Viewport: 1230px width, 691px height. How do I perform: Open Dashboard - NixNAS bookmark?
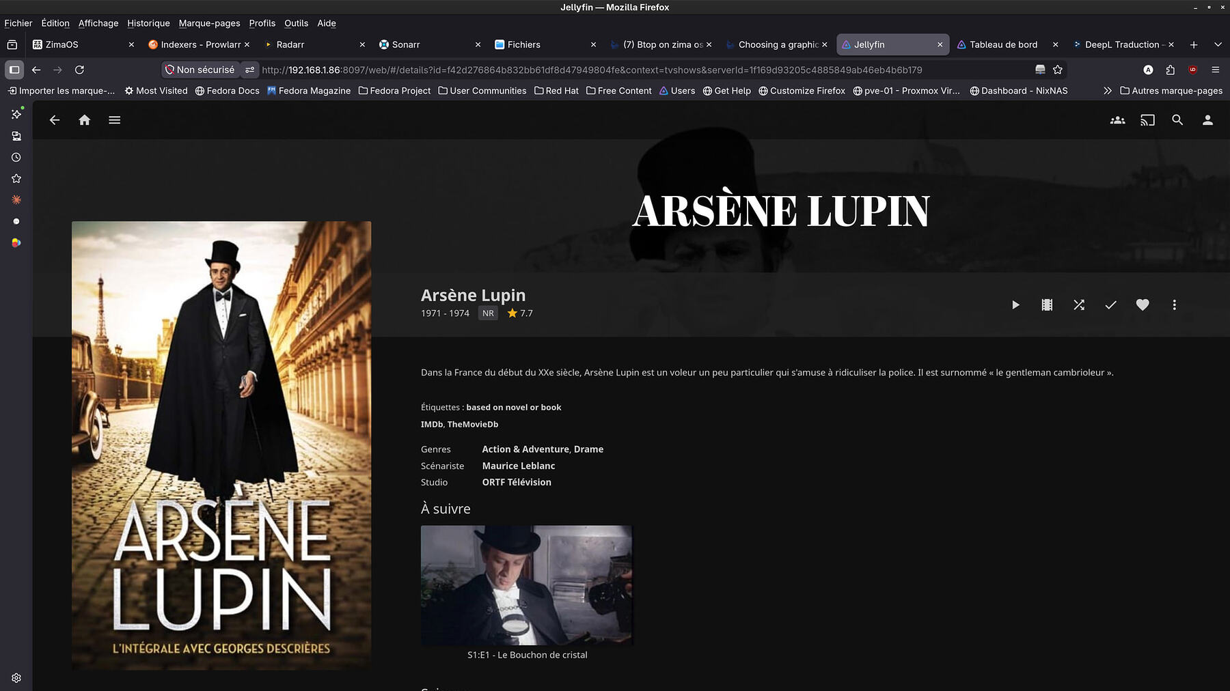click(x=1019, y=91)
